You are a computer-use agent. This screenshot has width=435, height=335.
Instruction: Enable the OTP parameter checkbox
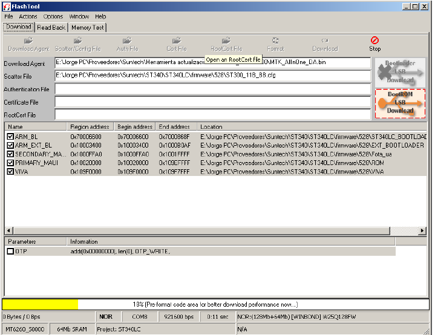coord(10,252)
